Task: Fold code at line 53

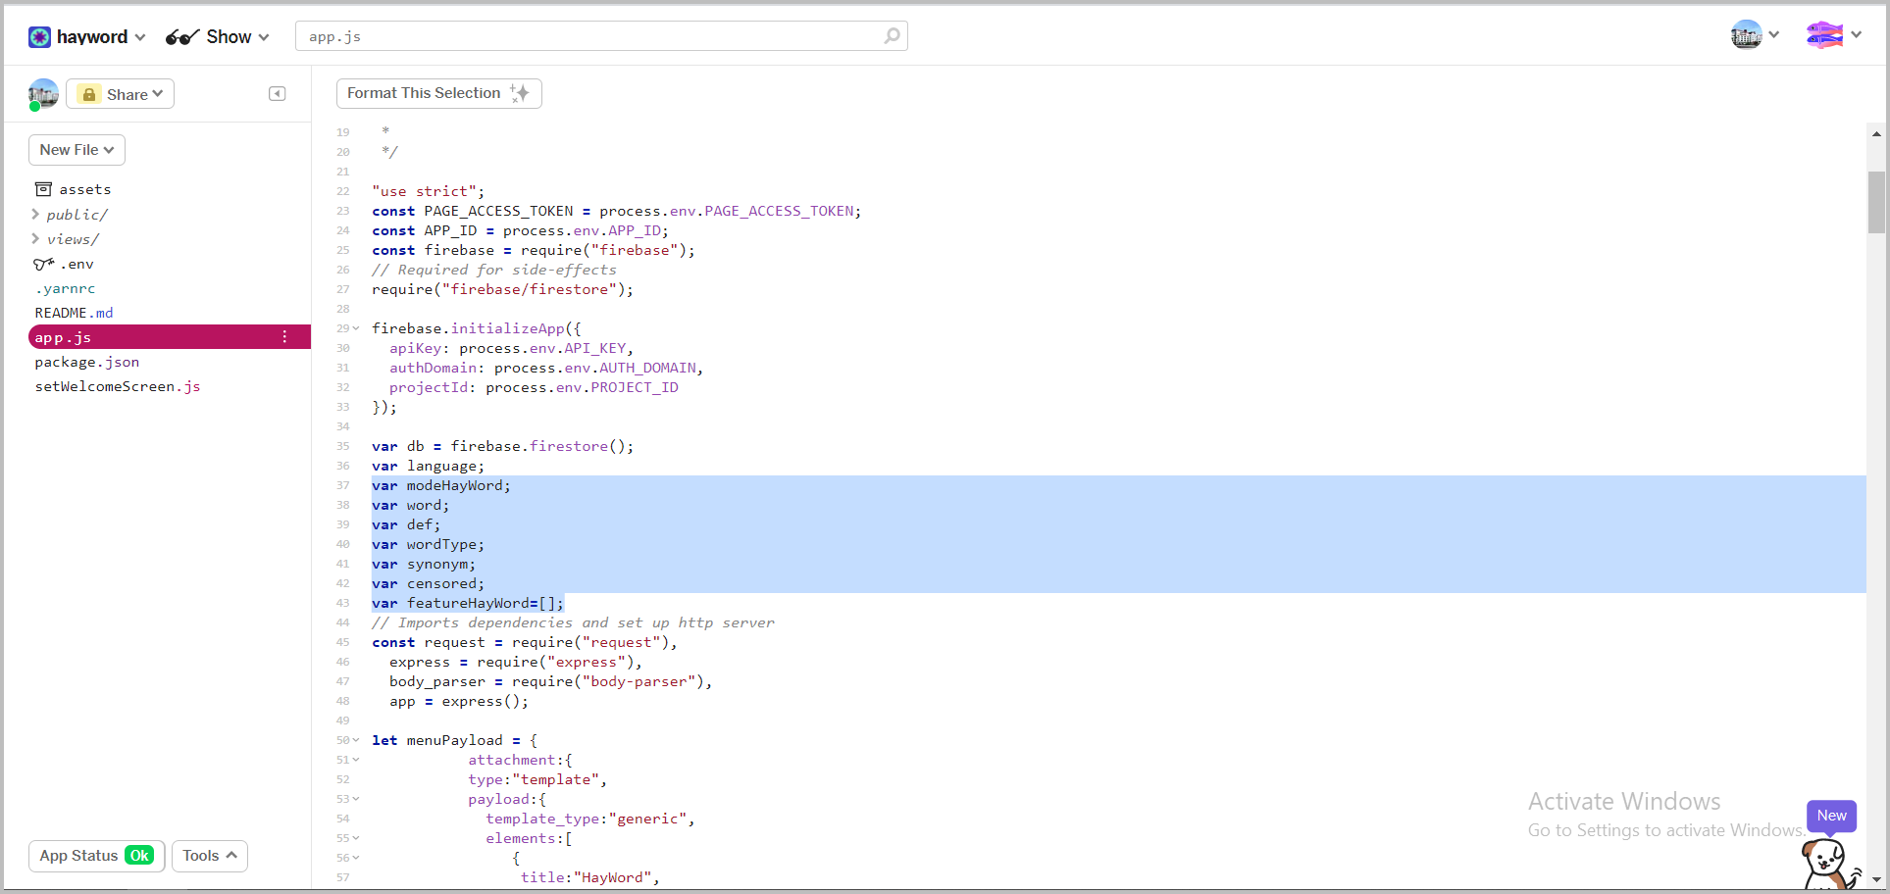Action: 356,799
